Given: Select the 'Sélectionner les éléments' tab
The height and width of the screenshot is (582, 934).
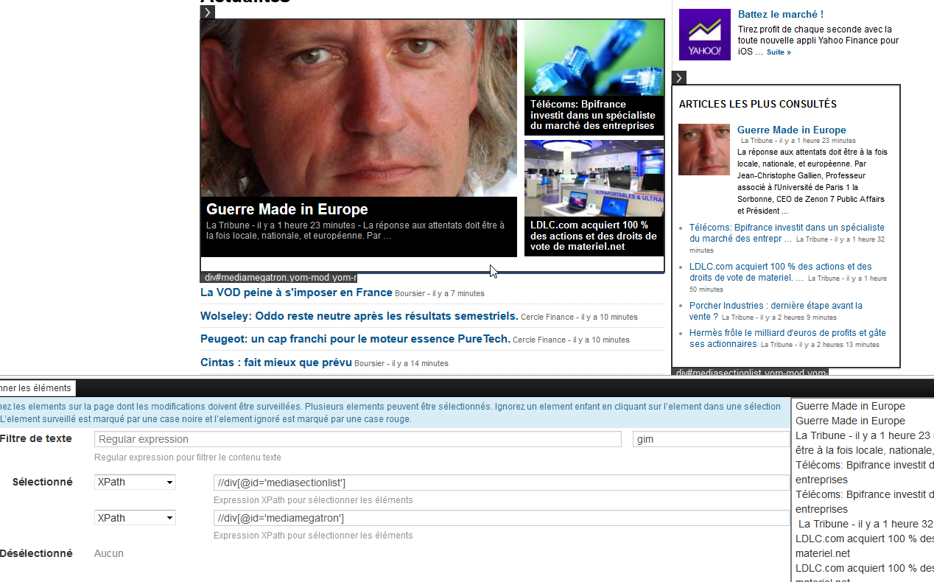Looking at the screenshot, I should (x=36, y=388).
